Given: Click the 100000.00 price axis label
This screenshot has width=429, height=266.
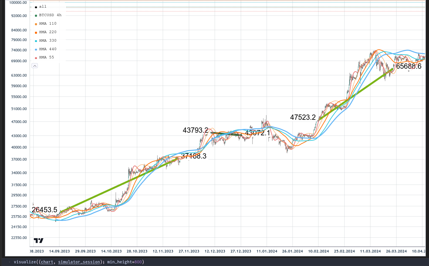Looking at the screenshot, I should [x=18, y=2].
